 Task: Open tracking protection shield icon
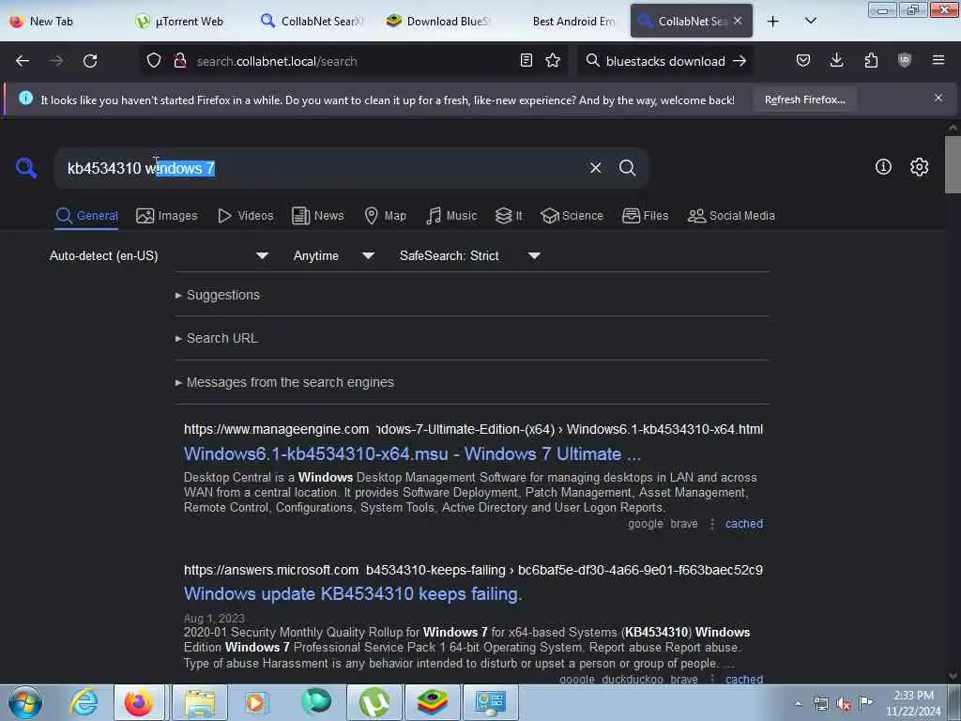(154, 61)
